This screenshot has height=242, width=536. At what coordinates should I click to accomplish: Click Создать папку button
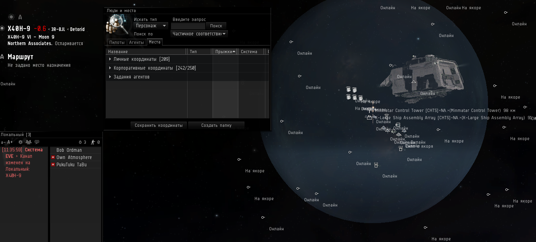click(216, 125)
